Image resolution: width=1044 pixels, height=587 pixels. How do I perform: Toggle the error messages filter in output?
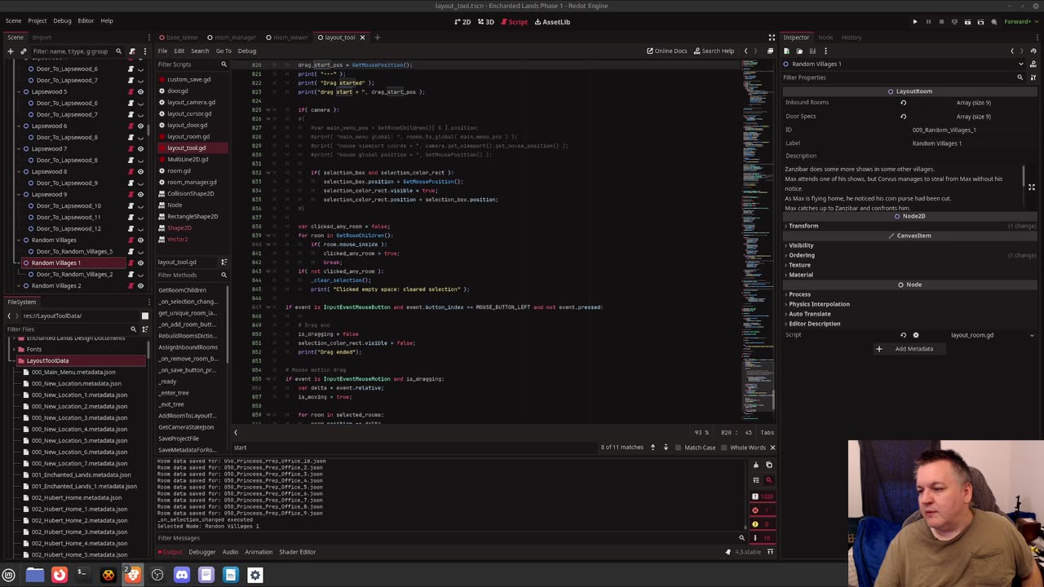(x=755, y=510)
